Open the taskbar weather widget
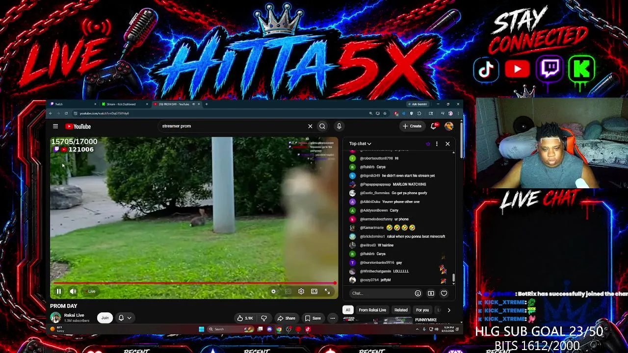 (x=58, y=329)
